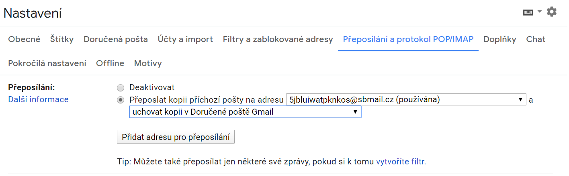
Task: Click the keyboard input tools icon
Action: (x=528, y=12)
